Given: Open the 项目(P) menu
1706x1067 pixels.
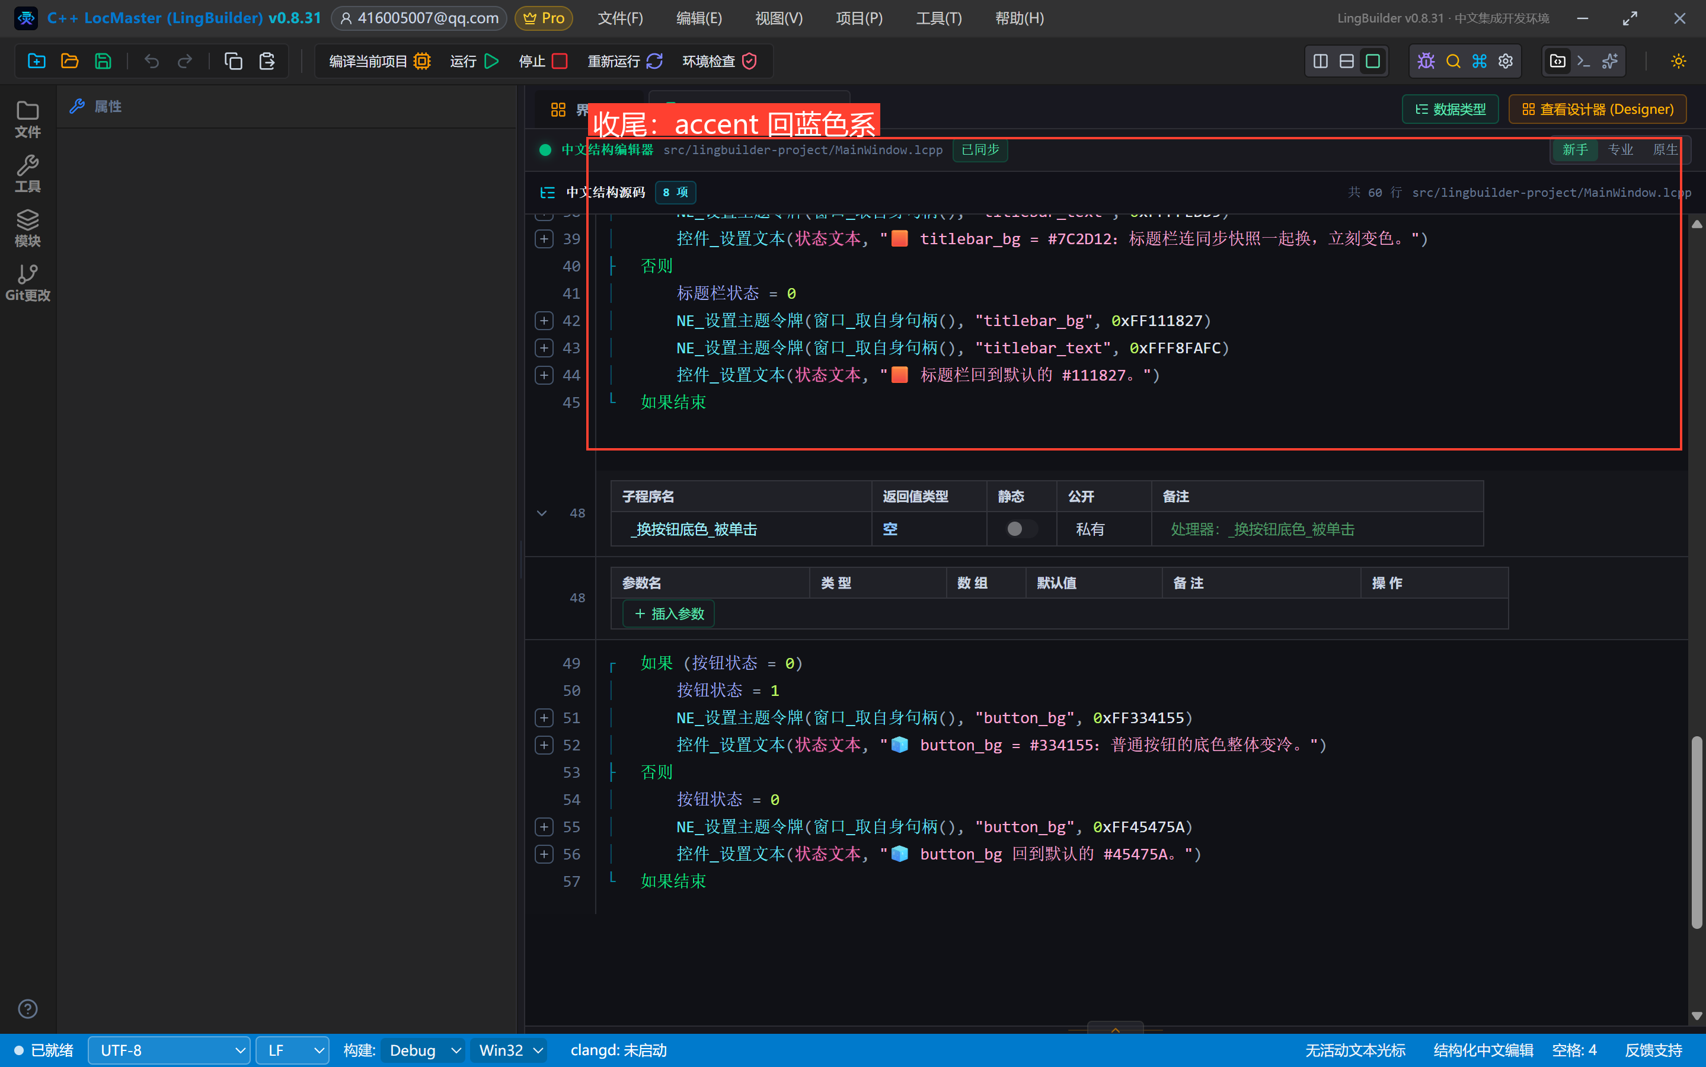Looking at the screenshot, I should (x=859, y=18).
